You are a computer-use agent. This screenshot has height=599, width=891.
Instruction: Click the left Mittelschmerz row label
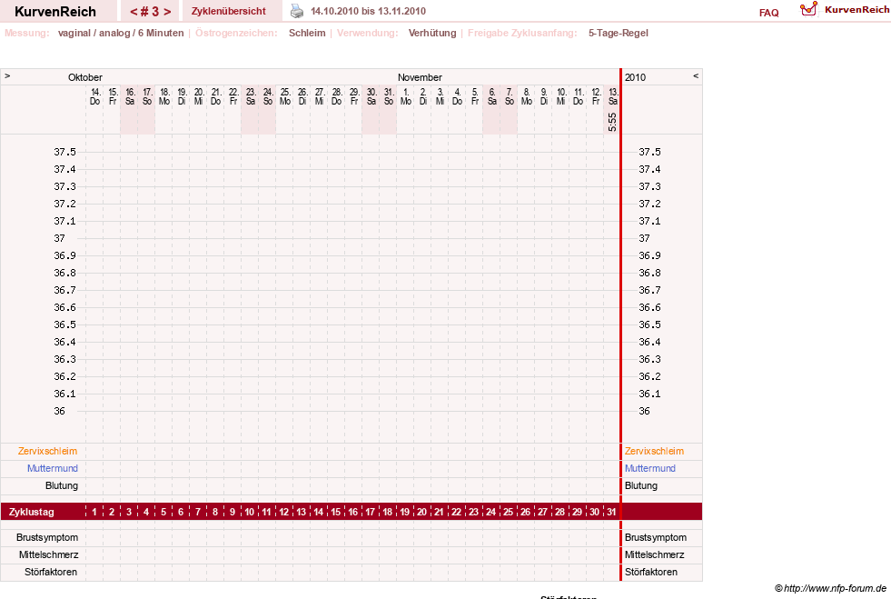click(48, 554)
